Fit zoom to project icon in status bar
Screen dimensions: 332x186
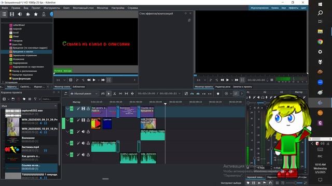coord(277,183)
